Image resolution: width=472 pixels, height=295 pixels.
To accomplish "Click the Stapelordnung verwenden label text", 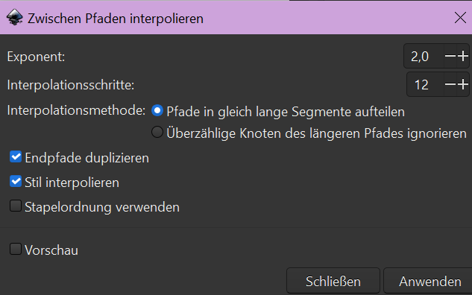I will 102,208.
